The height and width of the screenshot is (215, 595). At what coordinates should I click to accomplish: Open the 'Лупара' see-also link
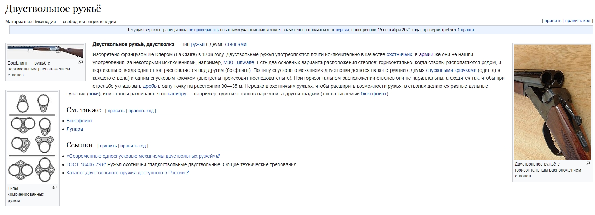(x=75, y=129)
